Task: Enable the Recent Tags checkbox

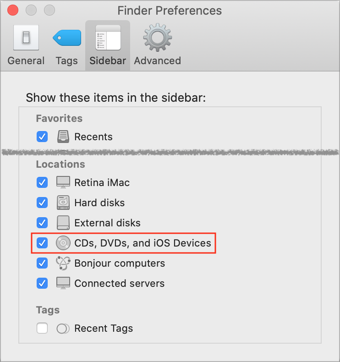Action: pyautogui.click(x=42, y=328)
